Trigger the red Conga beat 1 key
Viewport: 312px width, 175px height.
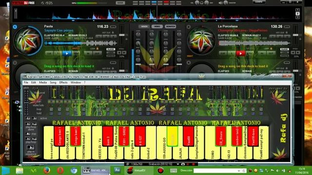[x=59, y=136]
